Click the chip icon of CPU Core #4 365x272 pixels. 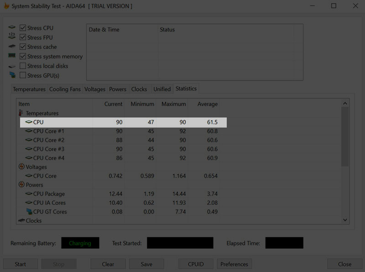point(29,158)
